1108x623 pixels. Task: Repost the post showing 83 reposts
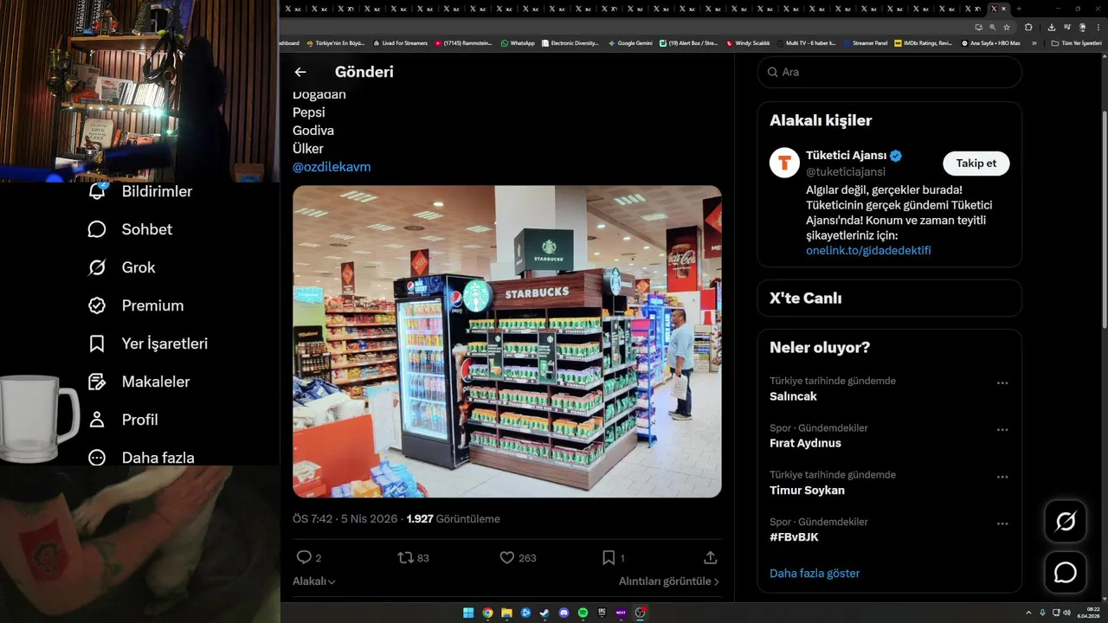click(x=405, y=558)
